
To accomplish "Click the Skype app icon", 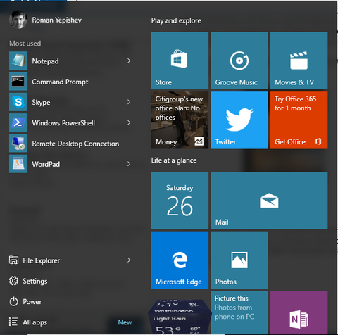I will point(18,102).
